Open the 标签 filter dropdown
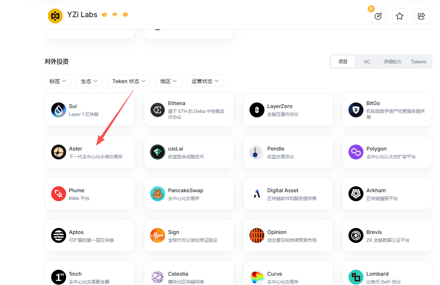Viewport: 440px width, 285px height. point(58,81)
